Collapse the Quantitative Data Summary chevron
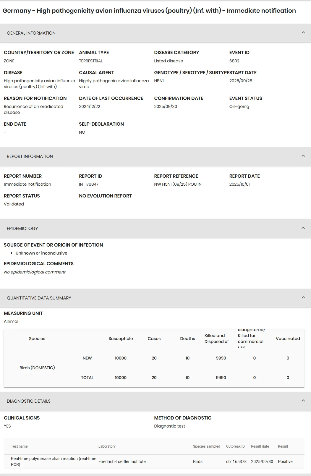The height and width of the screenshot is (476, 311). click(303, 298)
